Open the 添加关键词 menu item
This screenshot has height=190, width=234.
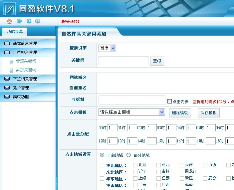(x=26, y=70)
